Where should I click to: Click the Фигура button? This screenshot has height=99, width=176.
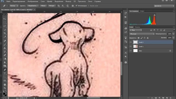[52, 6]
